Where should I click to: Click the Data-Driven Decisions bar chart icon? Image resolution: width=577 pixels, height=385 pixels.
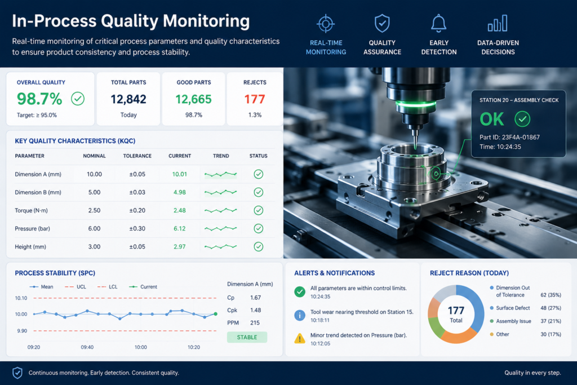click(x=498, y=23)
